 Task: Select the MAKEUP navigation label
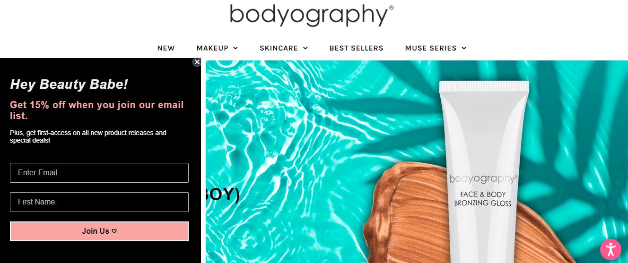[x=212, y=48]
